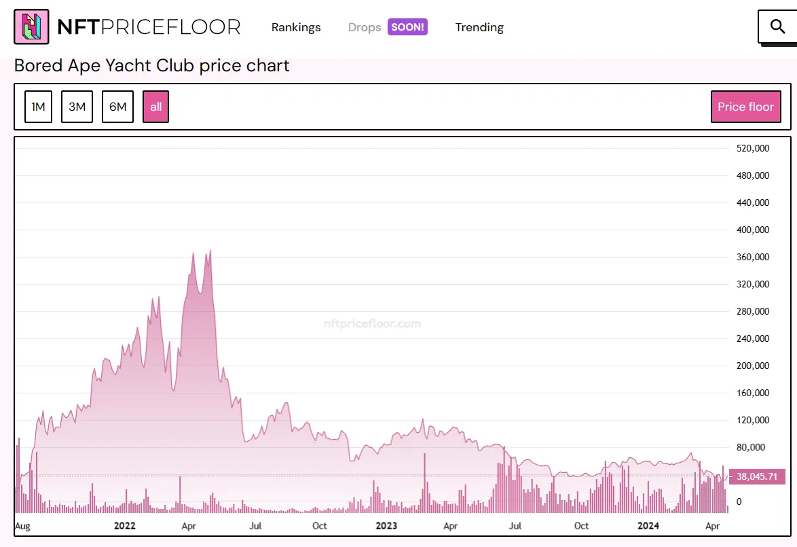Open the Trending menu item
This screenshot has width=797, height=547.
click(x=479, y=27)
